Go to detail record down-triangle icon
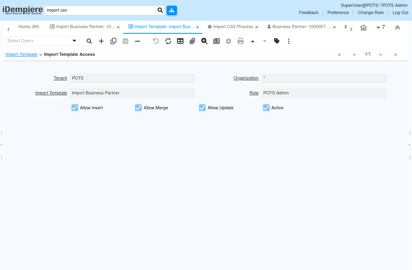412x270 pixels. (x=265, y=41)
